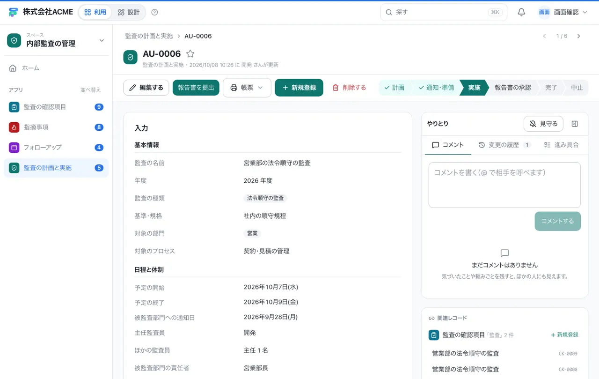Click the 報告書の承認 status step
This screenshot has height=379, width=599.
[x=512, y=88]
